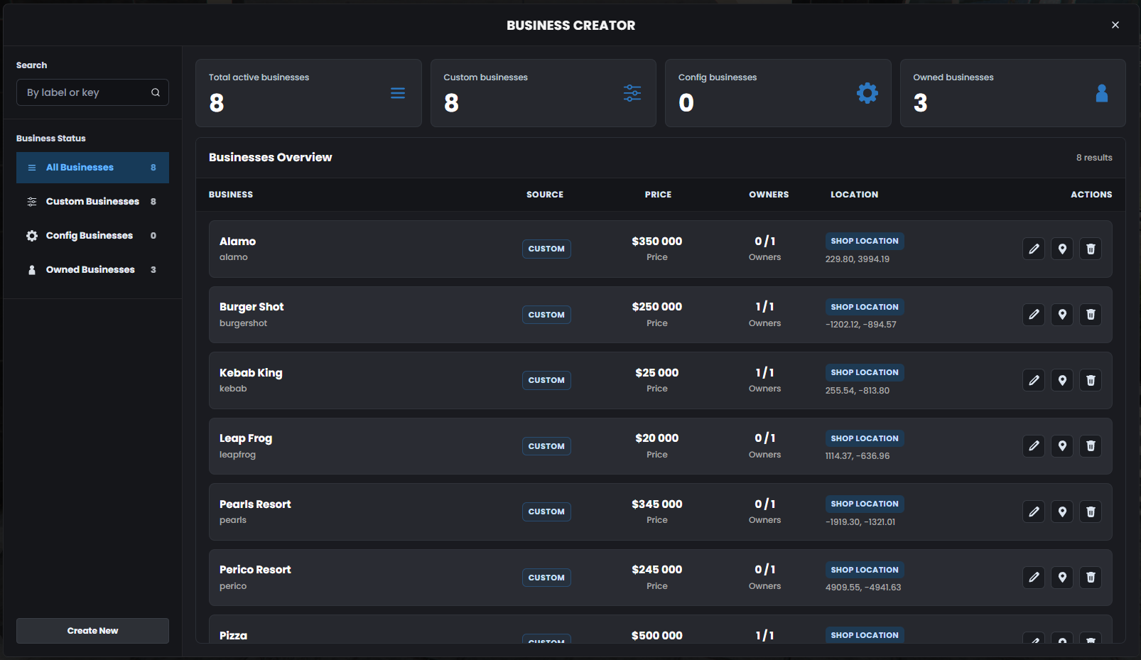Click the Pearls Resort CUSTOM source badge

point(546,512)
